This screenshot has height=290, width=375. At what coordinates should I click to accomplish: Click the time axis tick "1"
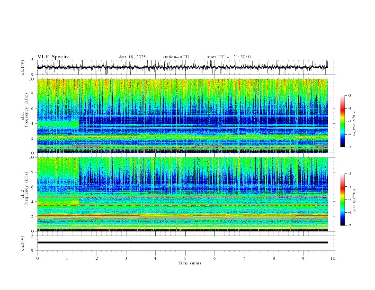click(67, 258)
